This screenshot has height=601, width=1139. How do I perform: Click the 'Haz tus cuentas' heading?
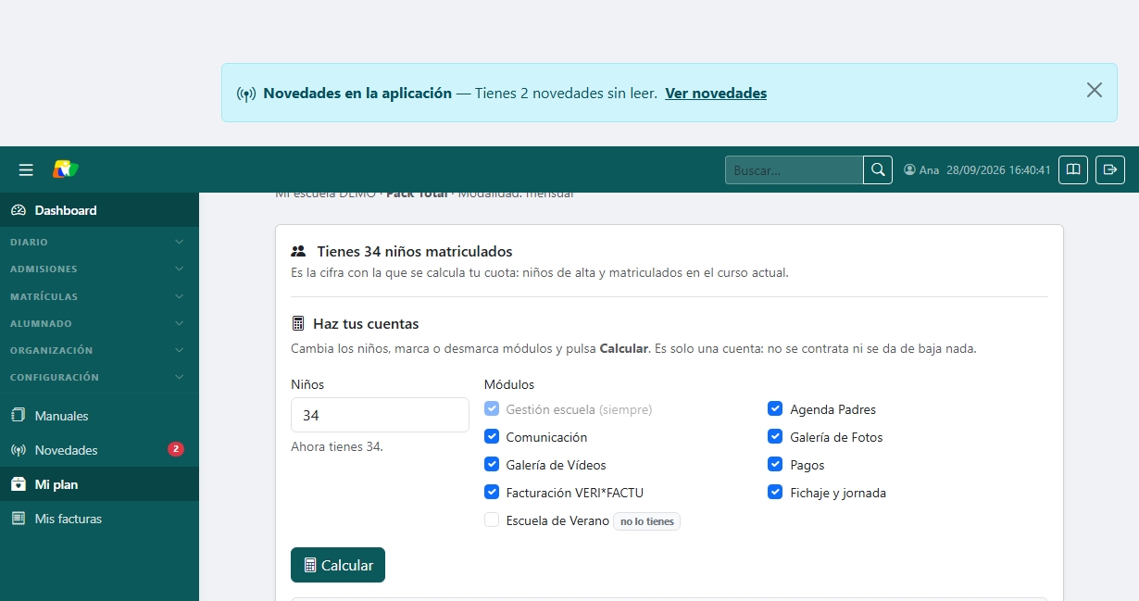click(x=366, y=324)
